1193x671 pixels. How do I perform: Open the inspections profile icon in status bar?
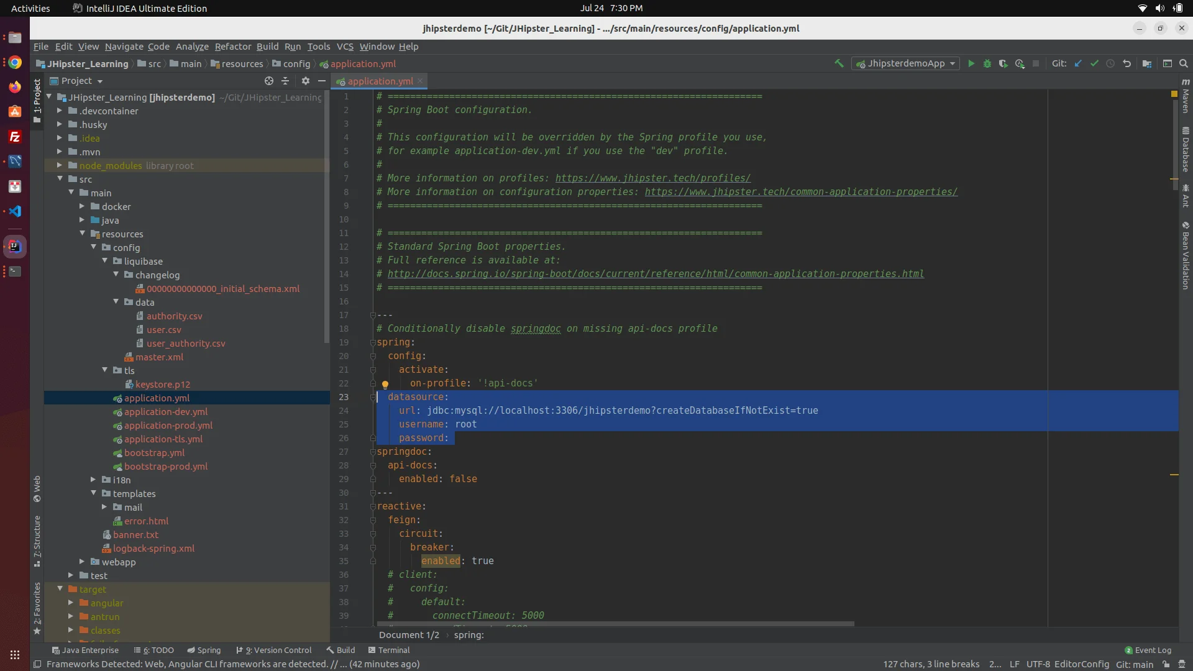pyautogui.click(x=1182, y=664)
